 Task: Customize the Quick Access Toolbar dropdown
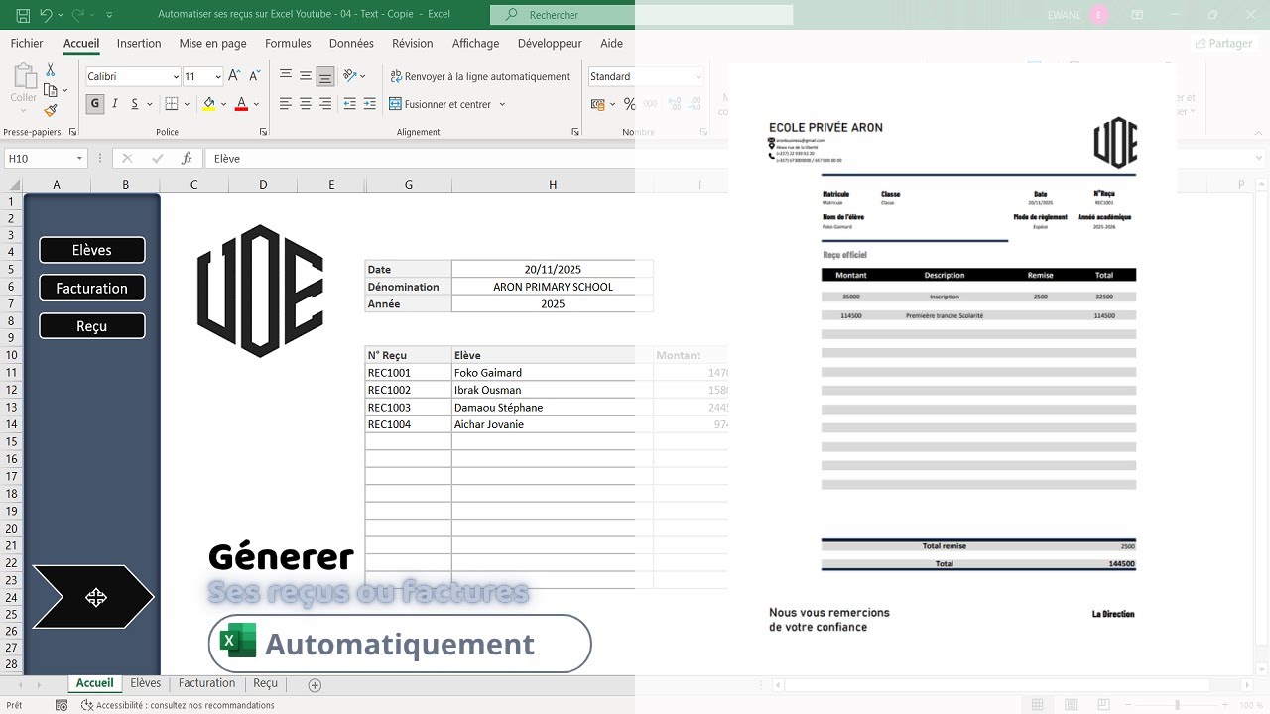(109, 15)
